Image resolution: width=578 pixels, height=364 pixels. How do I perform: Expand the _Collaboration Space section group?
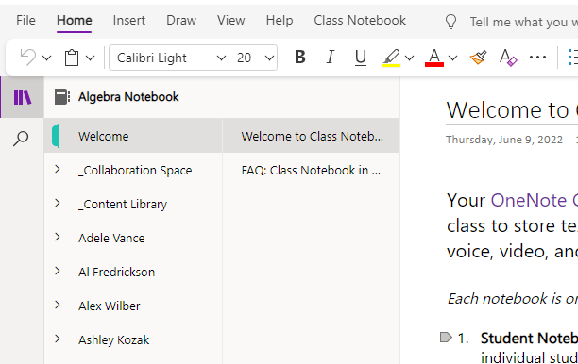[x=58, y=170]
